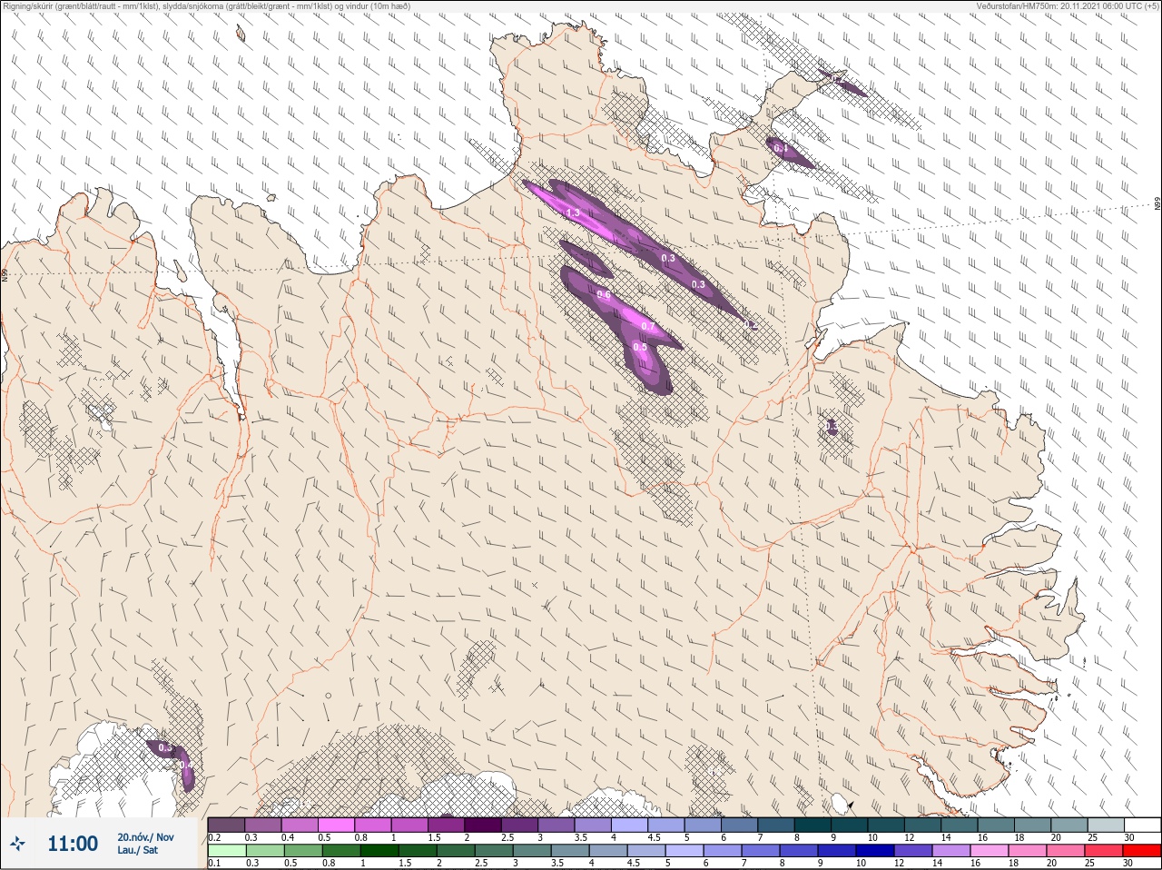Click darkest green rain-scale swatch starting at 1

379,851
